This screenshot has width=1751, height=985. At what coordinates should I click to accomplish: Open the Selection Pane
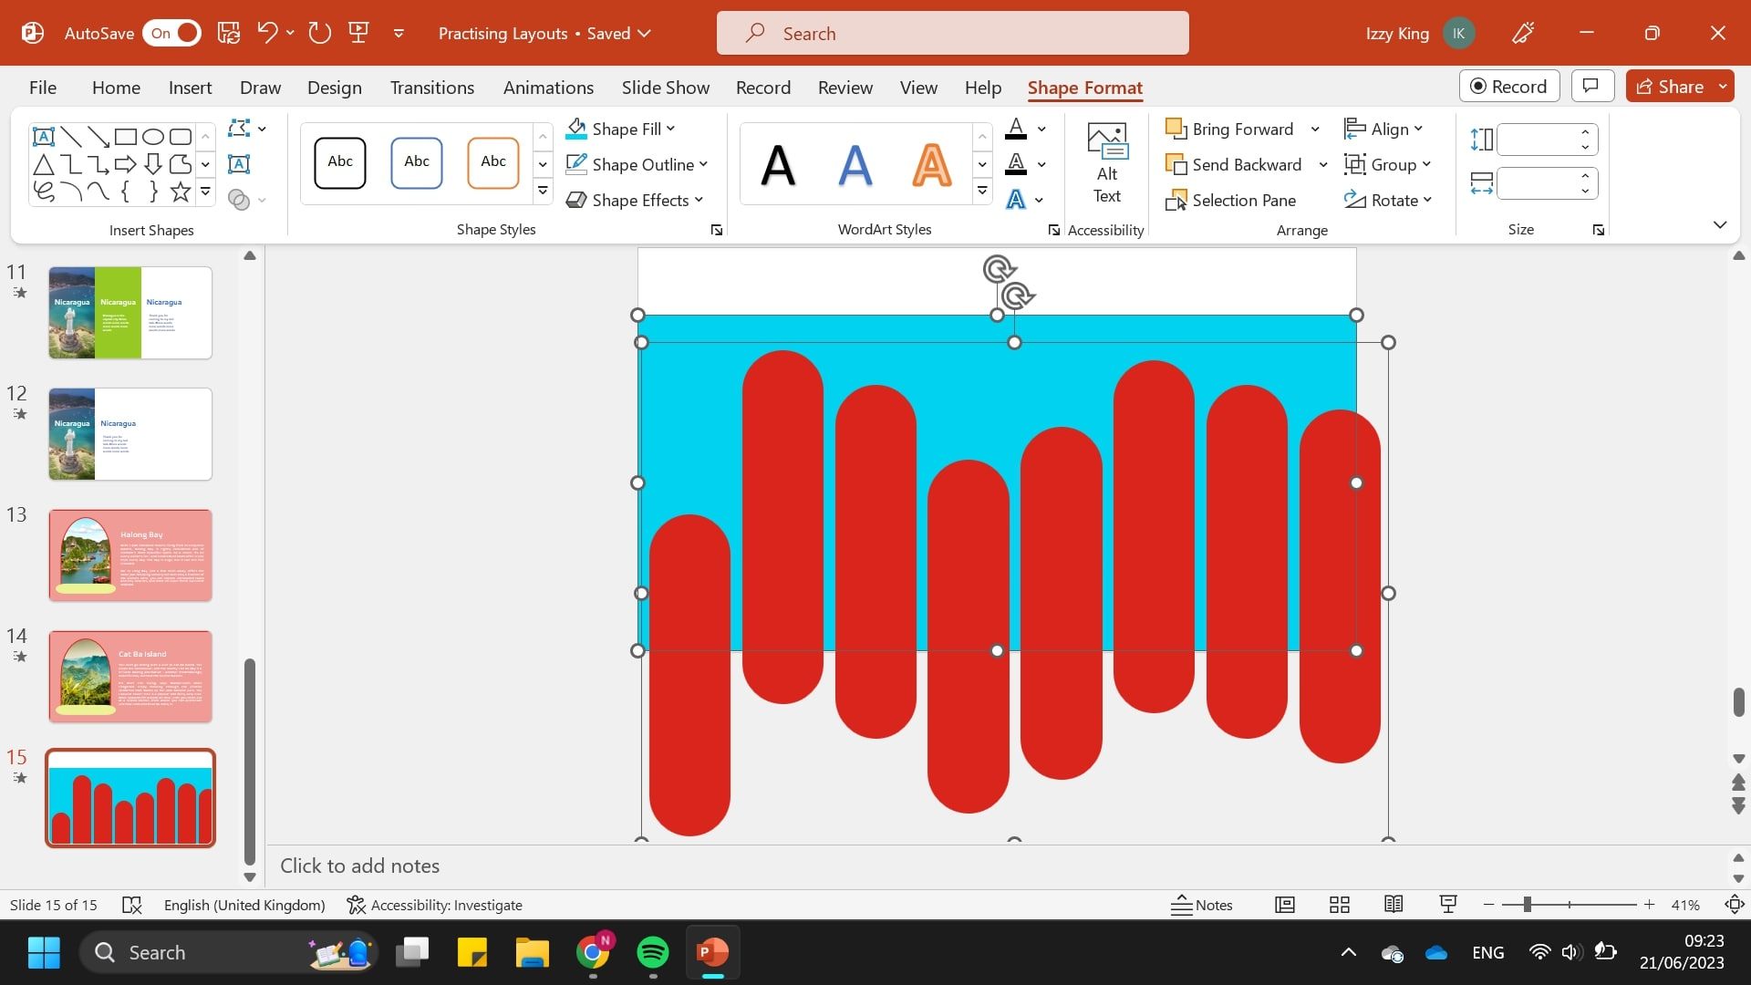[x=1231, y=201]
